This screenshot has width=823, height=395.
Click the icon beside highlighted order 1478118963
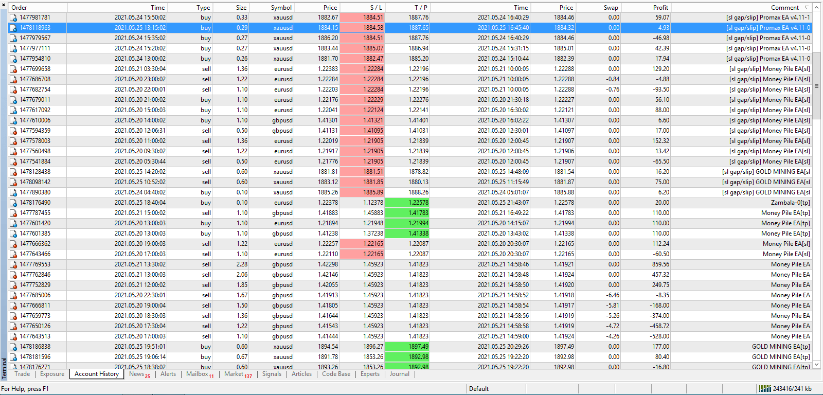[x=13, y=28]
